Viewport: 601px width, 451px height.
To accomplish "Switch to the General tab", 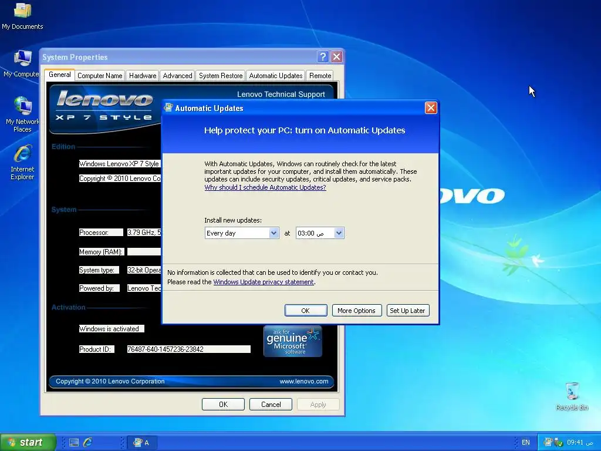I will pos(59,75).
